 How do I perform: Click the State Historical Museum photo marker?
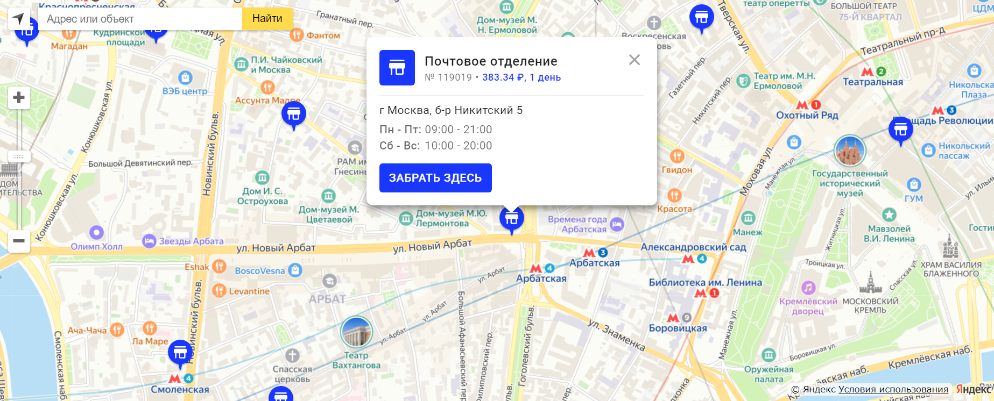tap(850, 151)
